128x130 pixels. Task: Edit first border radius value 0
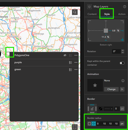pos(98,123)
